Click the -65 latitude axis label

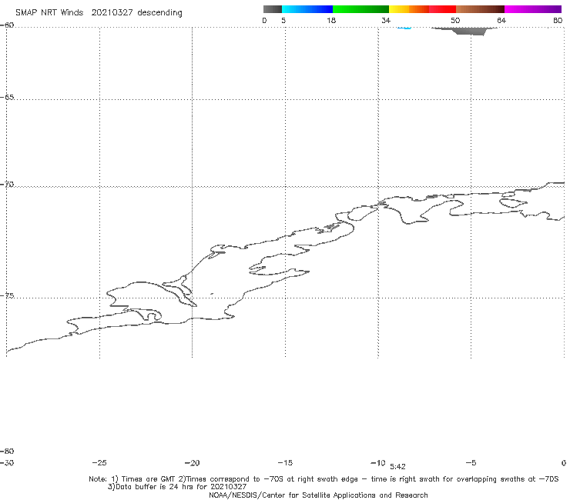tap(7, 97)
